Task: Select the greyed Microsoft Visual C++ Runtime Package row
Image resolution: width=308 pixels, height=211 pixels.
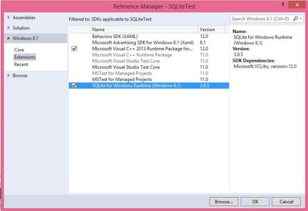Action: pos(149,55)
